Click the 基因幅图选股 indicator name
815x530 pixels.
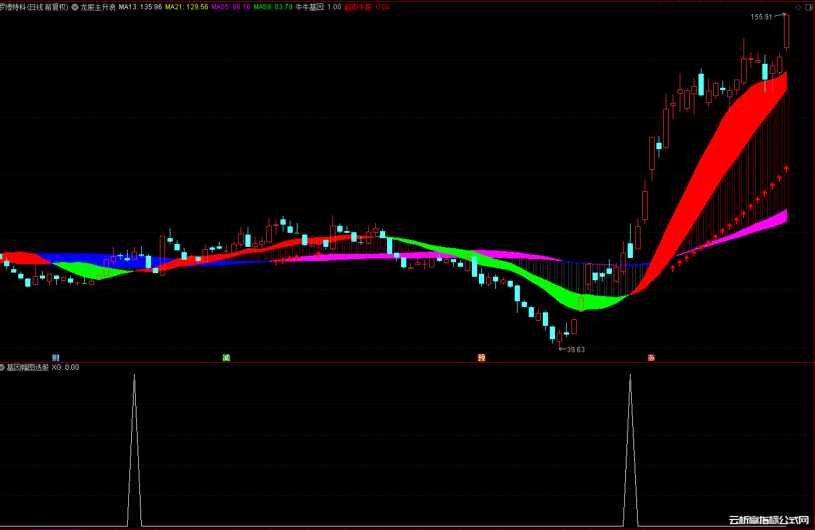click(x=28, y=367)
